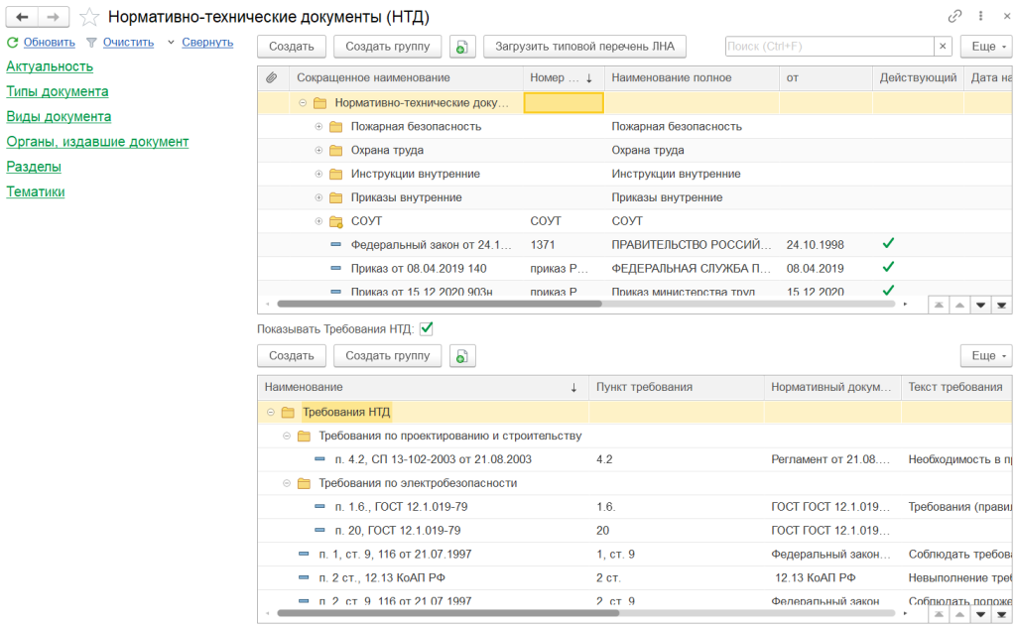This screenshot has height=627, width=1016.
Task: Click the upper table's horizontal scrollbar
Action: 439,304
